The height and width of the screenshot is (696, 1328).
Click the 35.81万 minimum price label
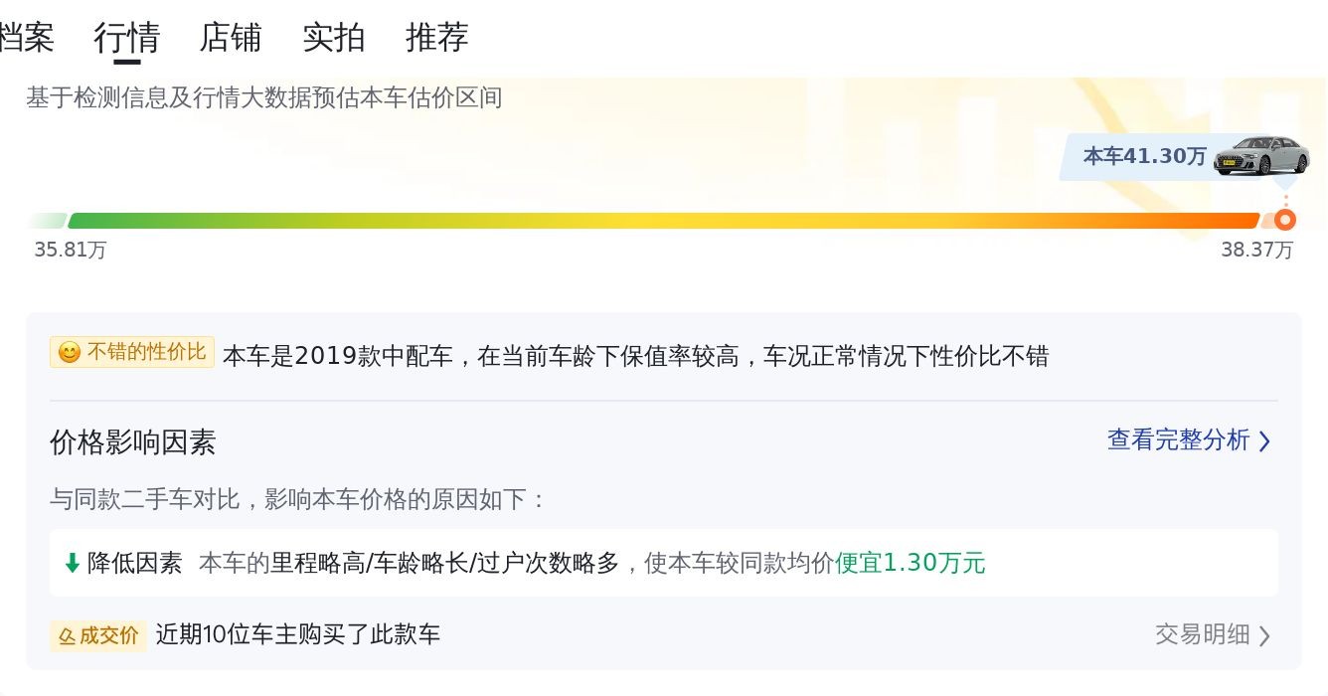70,250
